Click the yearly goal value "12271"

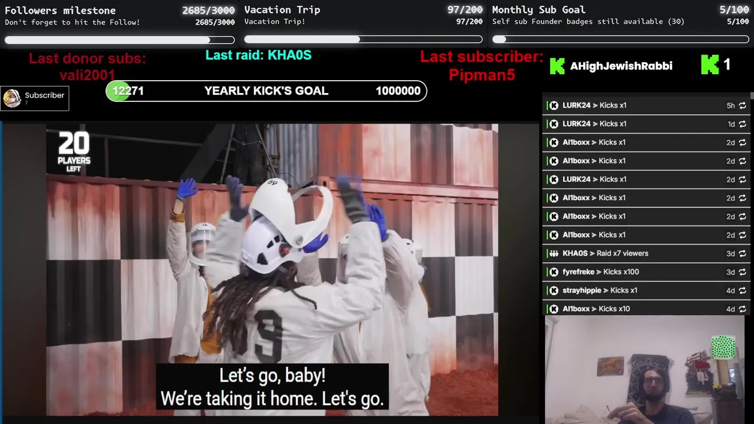128,91
